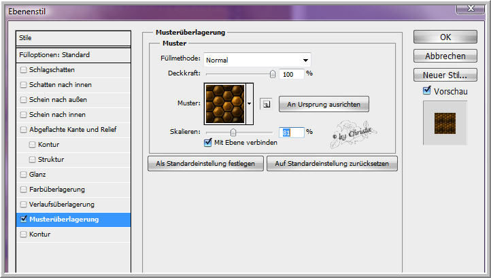This screenshot has width=491, height=278.
Task: Select the Verlaufsüberlagerung style row
Action: tap(73, 205)
